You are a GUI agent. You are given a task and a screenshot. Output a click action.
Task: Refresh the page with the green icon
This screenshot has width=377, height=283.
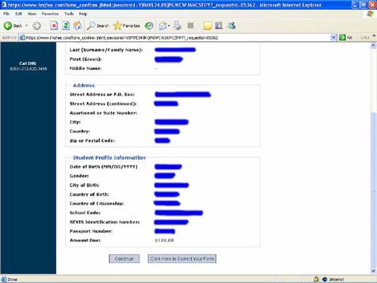coord(66,25)
